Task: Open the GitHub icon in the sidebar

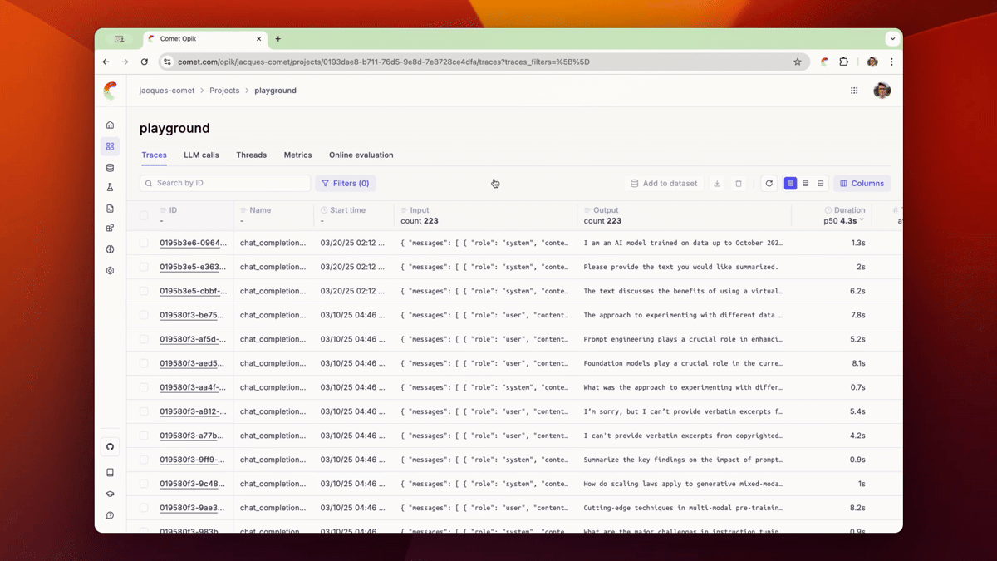Action: click(110, 447)
